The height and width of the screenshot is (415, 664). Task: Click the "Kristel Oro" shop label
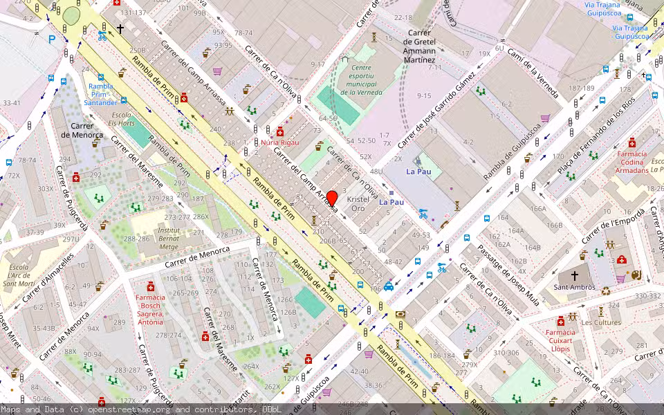[x=358, y=203]
